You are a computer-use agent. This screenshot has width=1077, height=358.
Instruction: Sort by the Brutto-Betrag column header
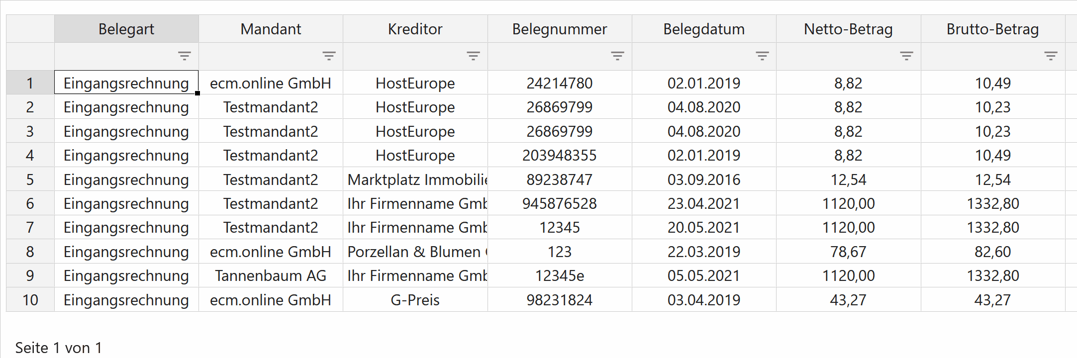coord(993,29)
